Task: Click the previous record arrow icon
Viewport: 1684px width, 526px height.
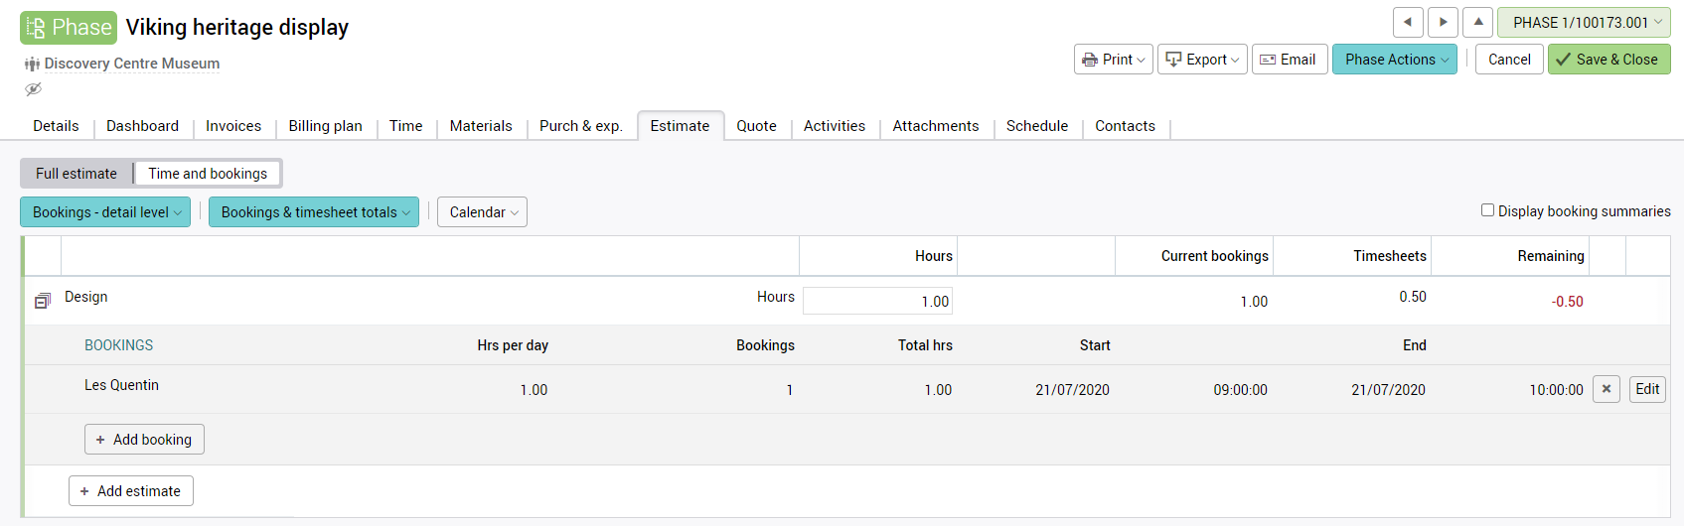Action: [x=1407, y=22]
